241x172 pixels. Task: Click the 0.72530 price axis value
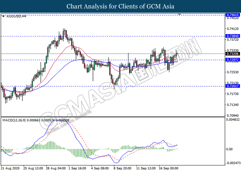[233, 72]
